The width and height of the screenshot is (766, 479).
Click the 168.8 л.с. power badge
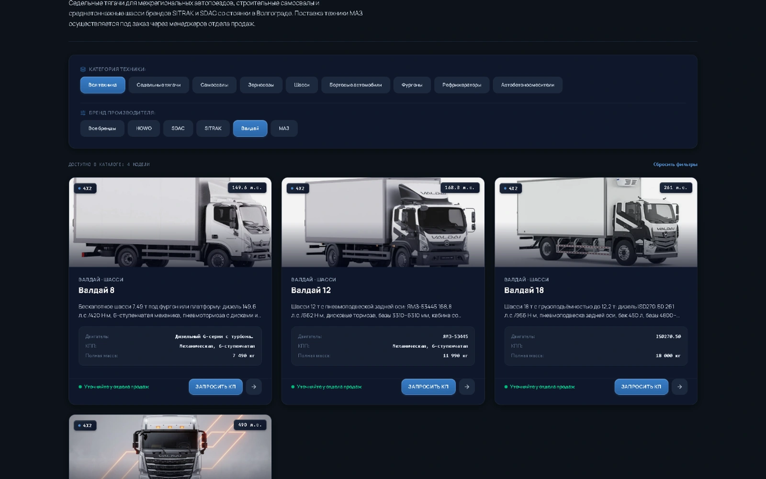[x=460, y=188]
